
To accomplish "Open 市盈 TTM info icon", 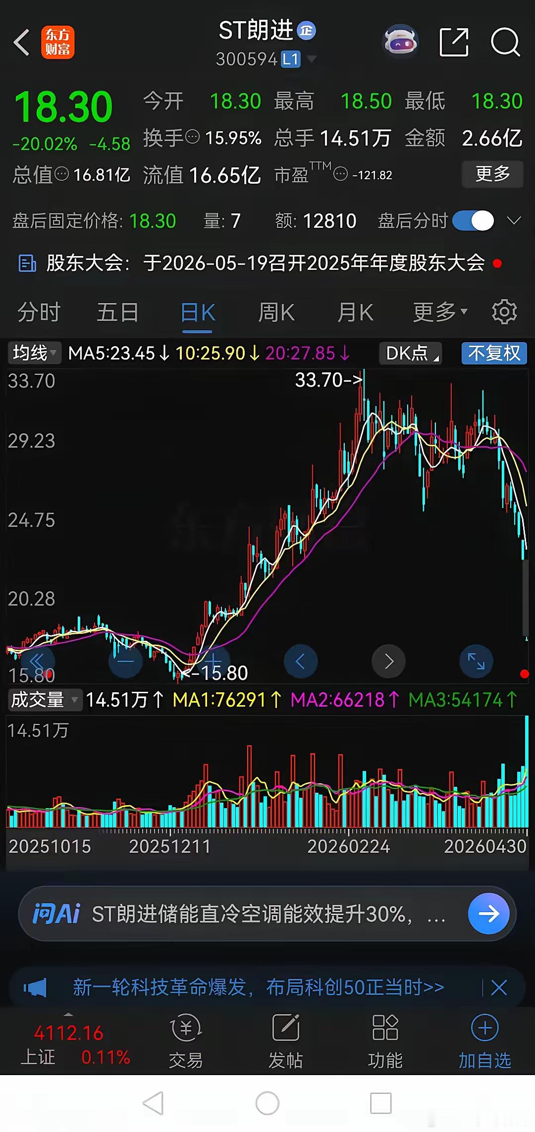I will 340,174.
